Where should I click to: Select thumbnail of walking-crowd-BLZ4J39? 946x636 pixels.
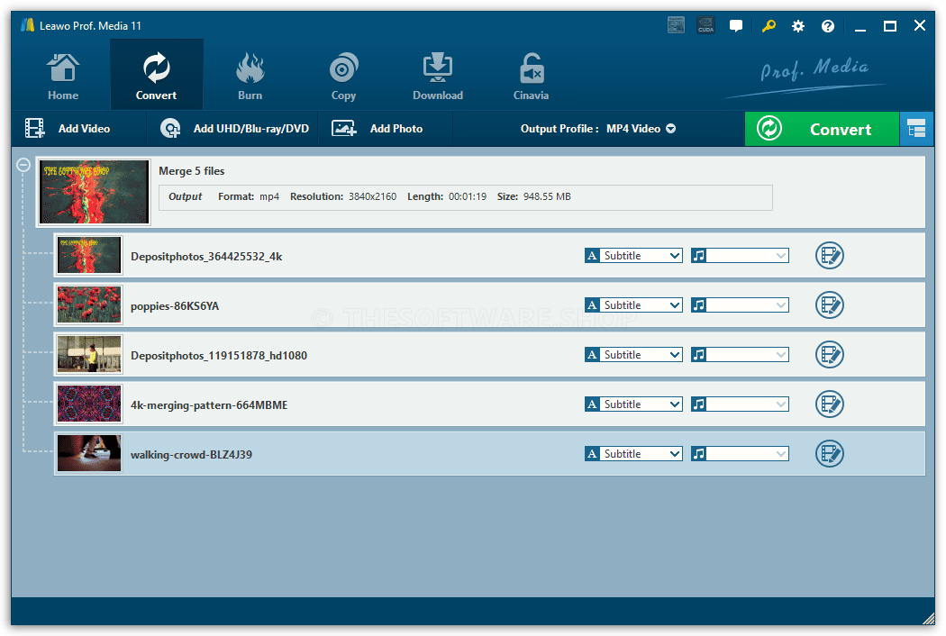89,453
